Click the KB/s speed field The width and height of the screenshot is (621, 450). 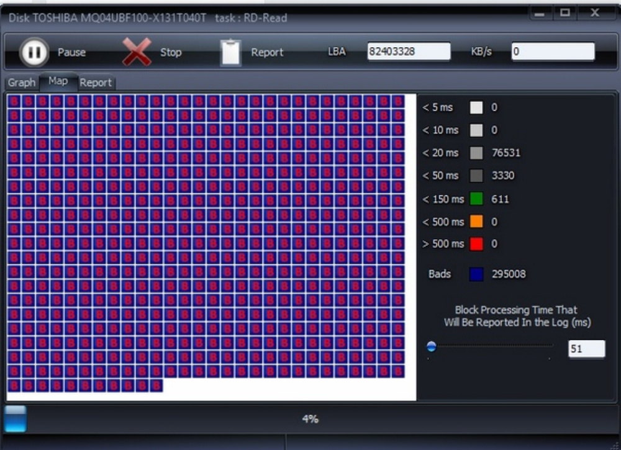[552, 52]
